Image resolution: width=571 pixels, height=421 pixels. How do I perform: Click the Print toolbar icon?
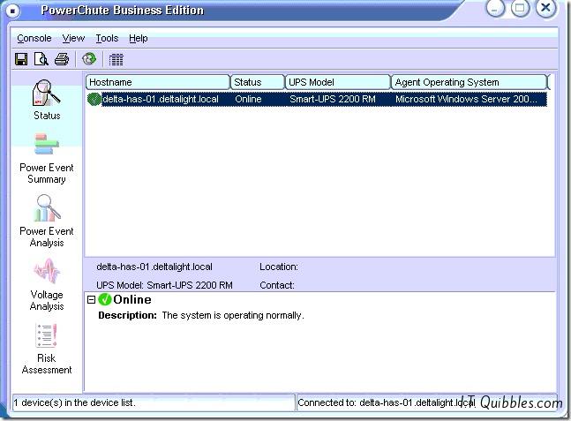pos(62,59)
